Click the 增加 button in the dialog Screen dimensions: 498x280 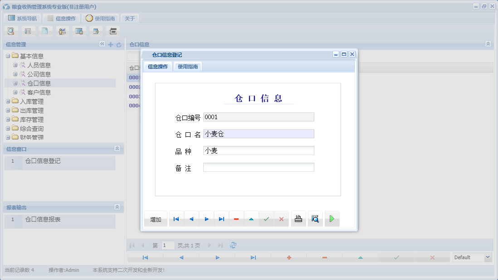(155, 218)
